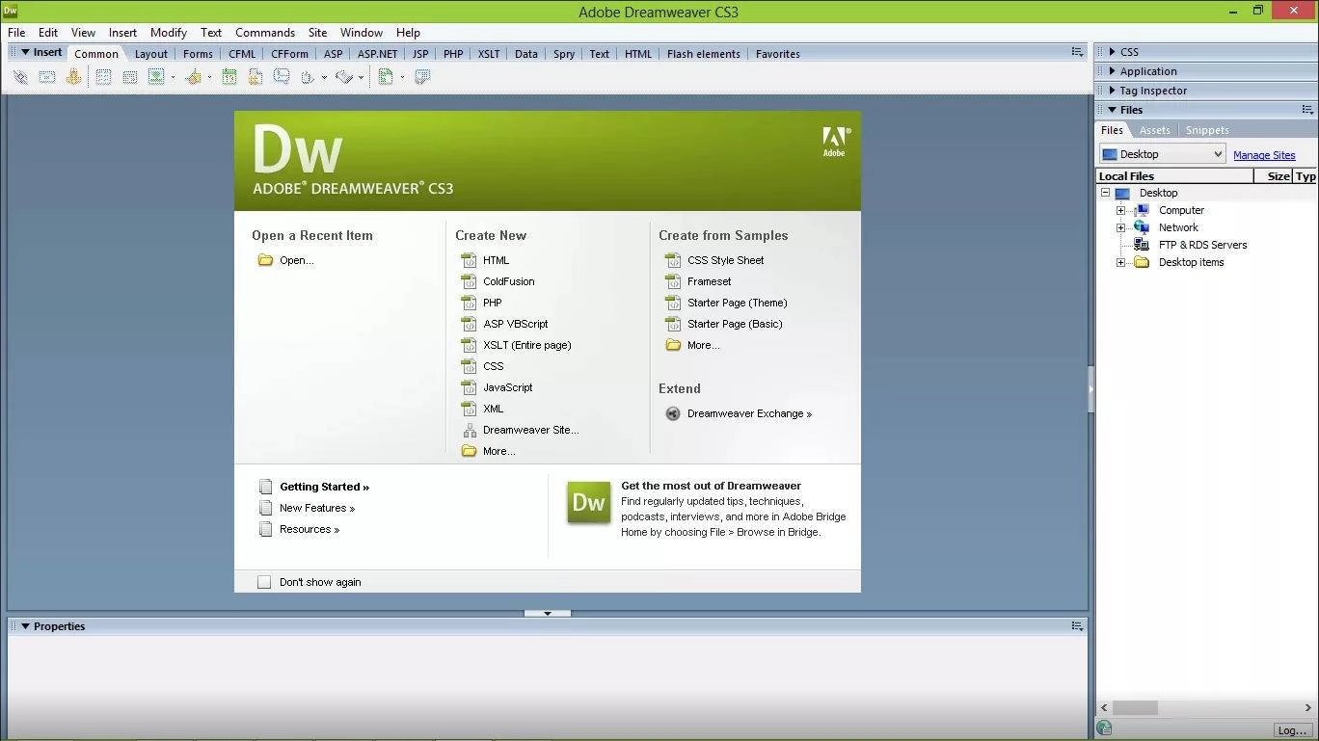This screenshot has width=1319, height=741.
Task: Collapse the Insert bar with its triangle
Action: point(25,52)
